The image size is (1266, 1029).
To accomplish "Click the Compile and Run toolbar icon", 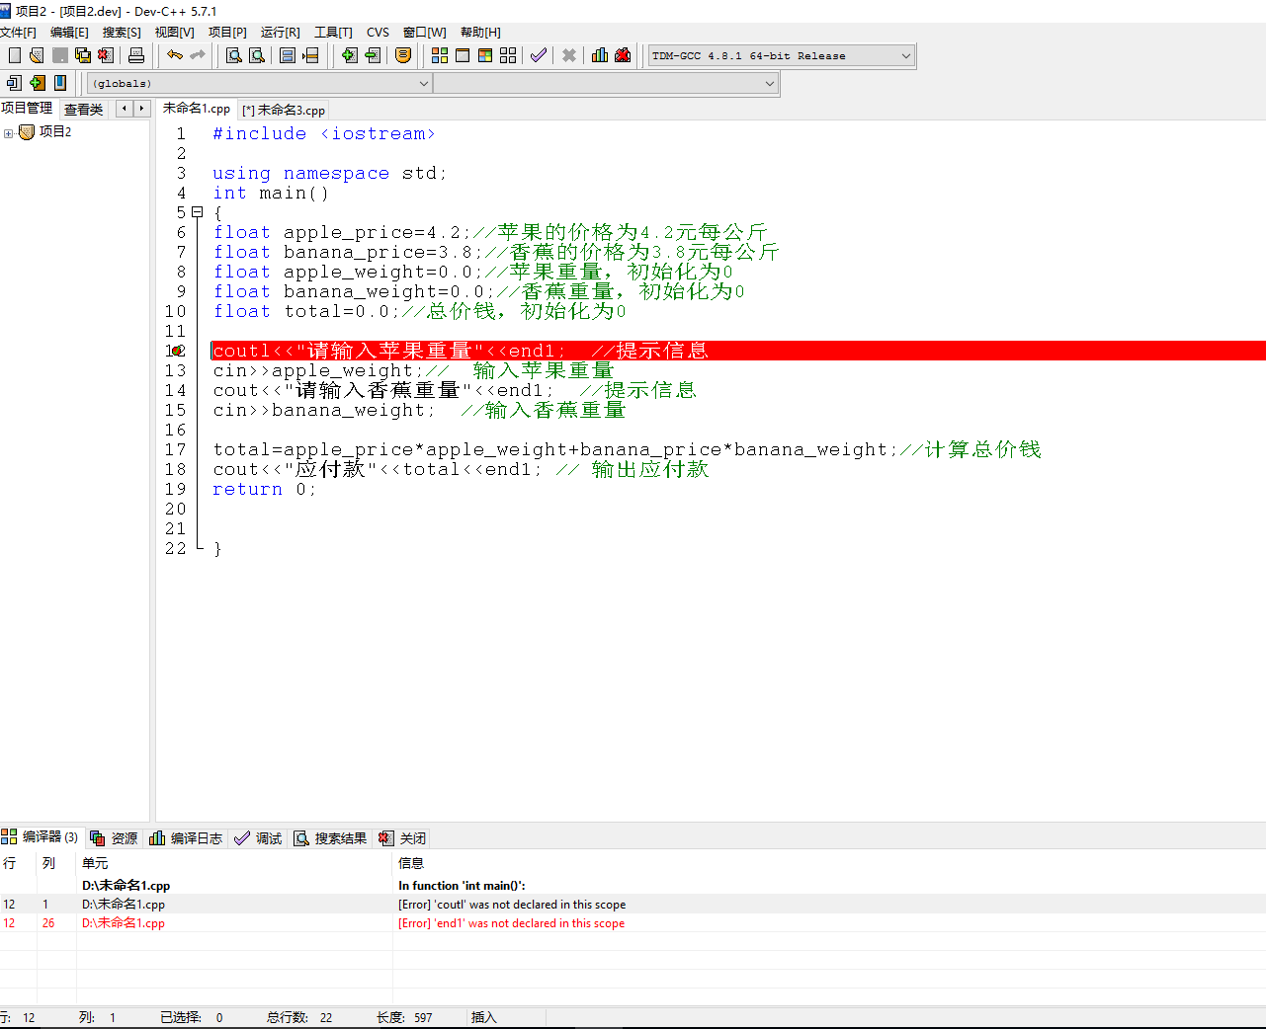I will pyautogui.click(x=485, y=55).
